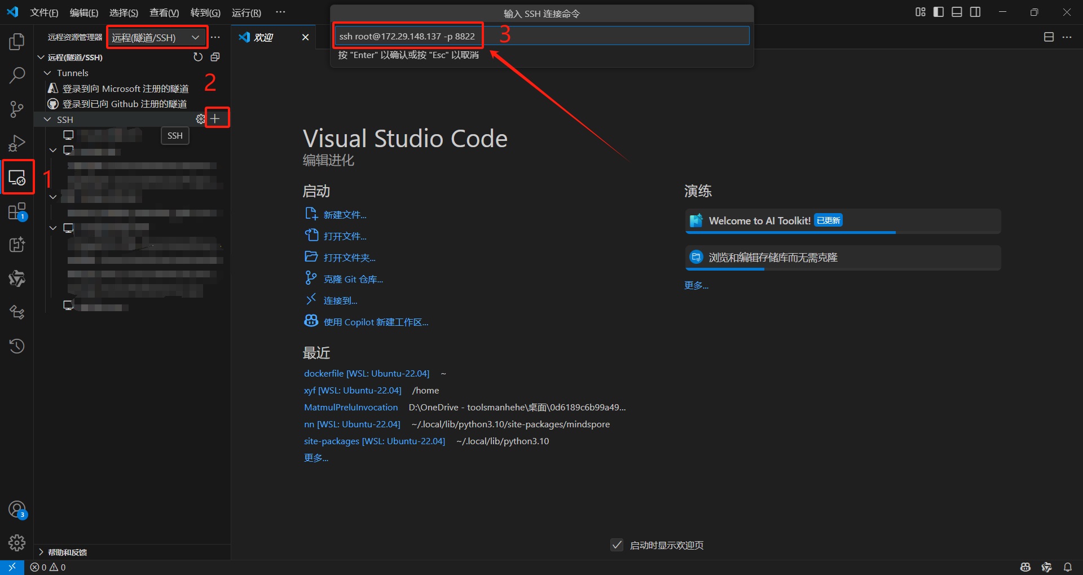Refresh the remote explorer list
The width and height of the screenshot is (1083, 575).
pyautogui.click(x=197, y=57)
